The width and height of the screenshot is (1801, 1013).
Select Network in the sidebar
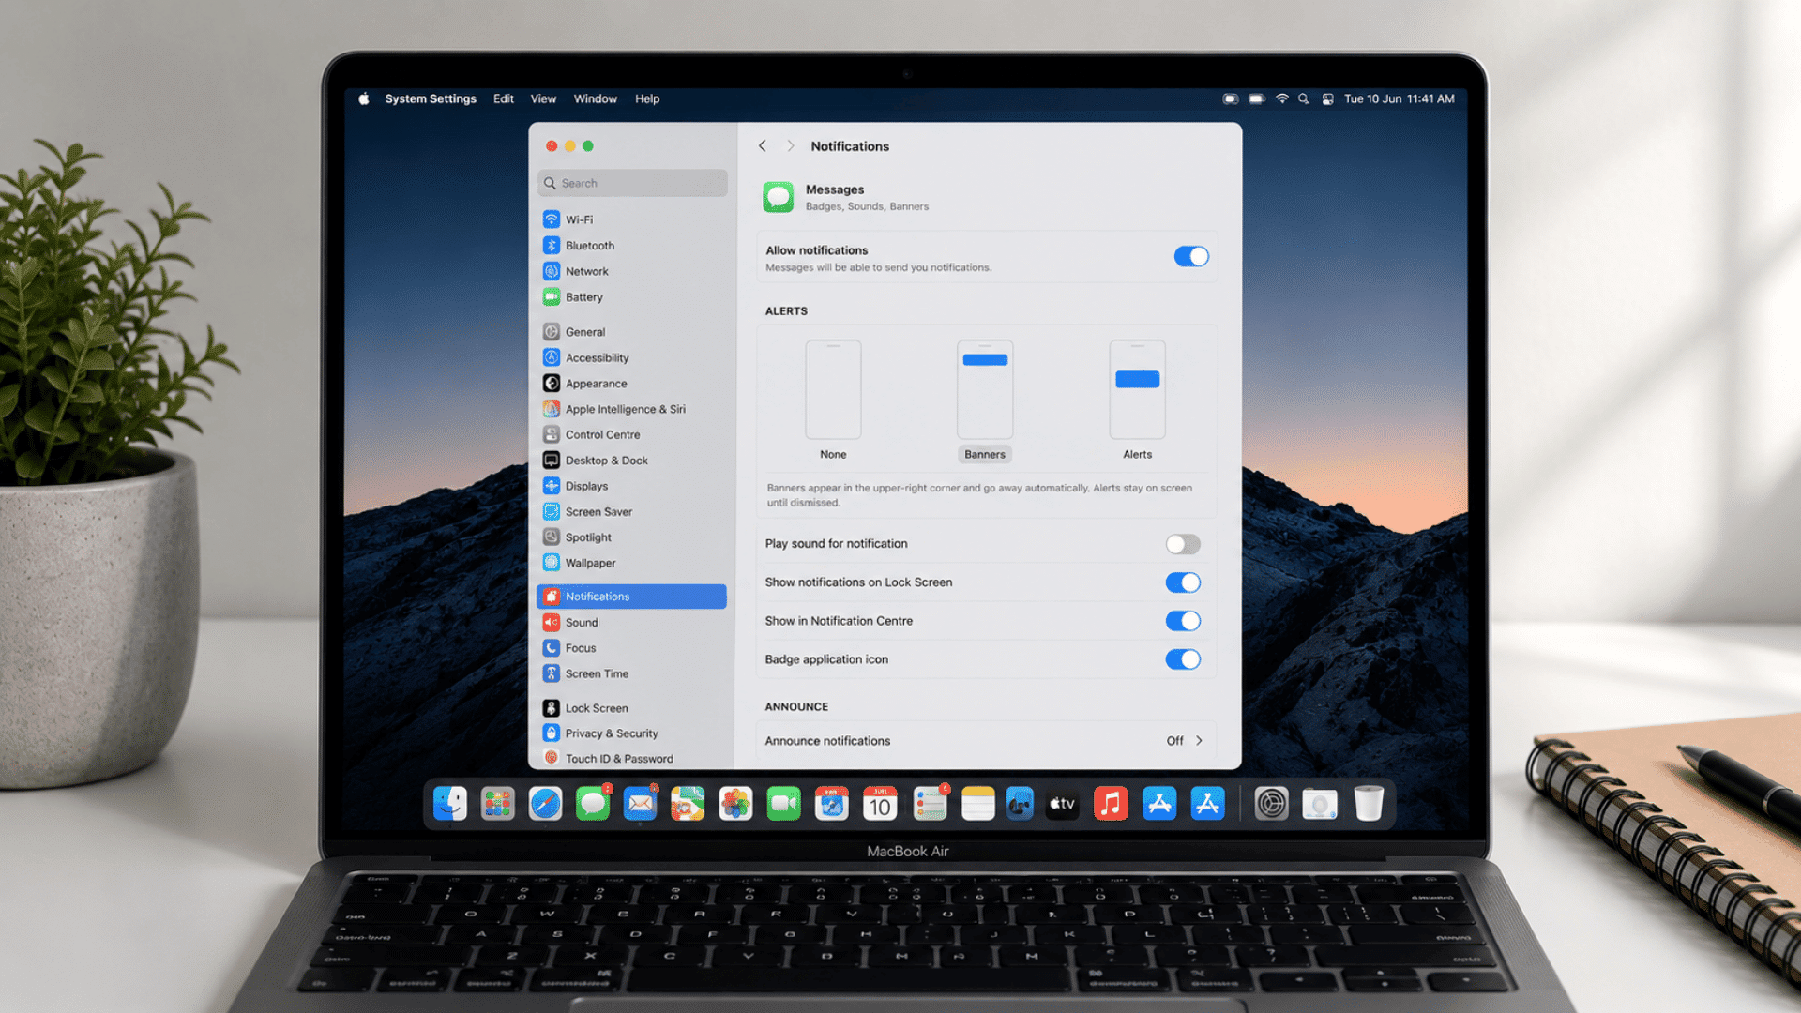point(631,271)
